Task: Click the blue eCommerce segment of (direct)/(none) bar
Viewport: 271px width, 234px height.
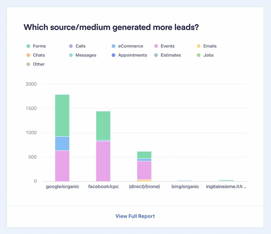Action: point(144,160)
